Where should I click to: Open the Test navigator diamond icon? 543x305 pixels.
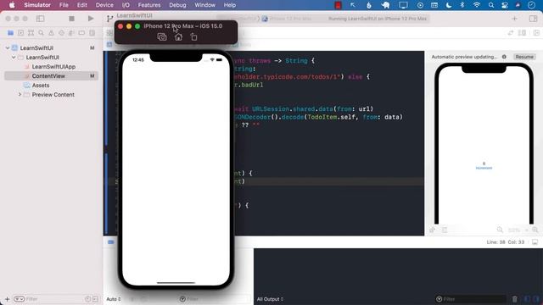tap(61, 33)
